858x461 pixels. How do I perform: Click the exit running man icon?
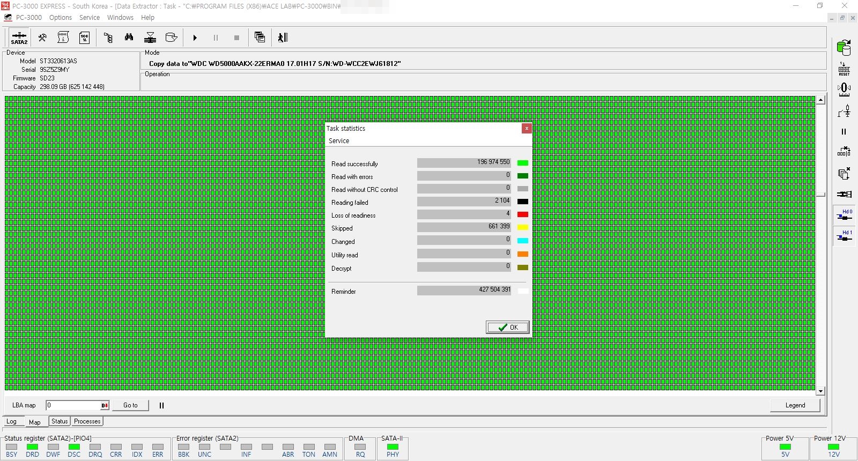[283, 38]
